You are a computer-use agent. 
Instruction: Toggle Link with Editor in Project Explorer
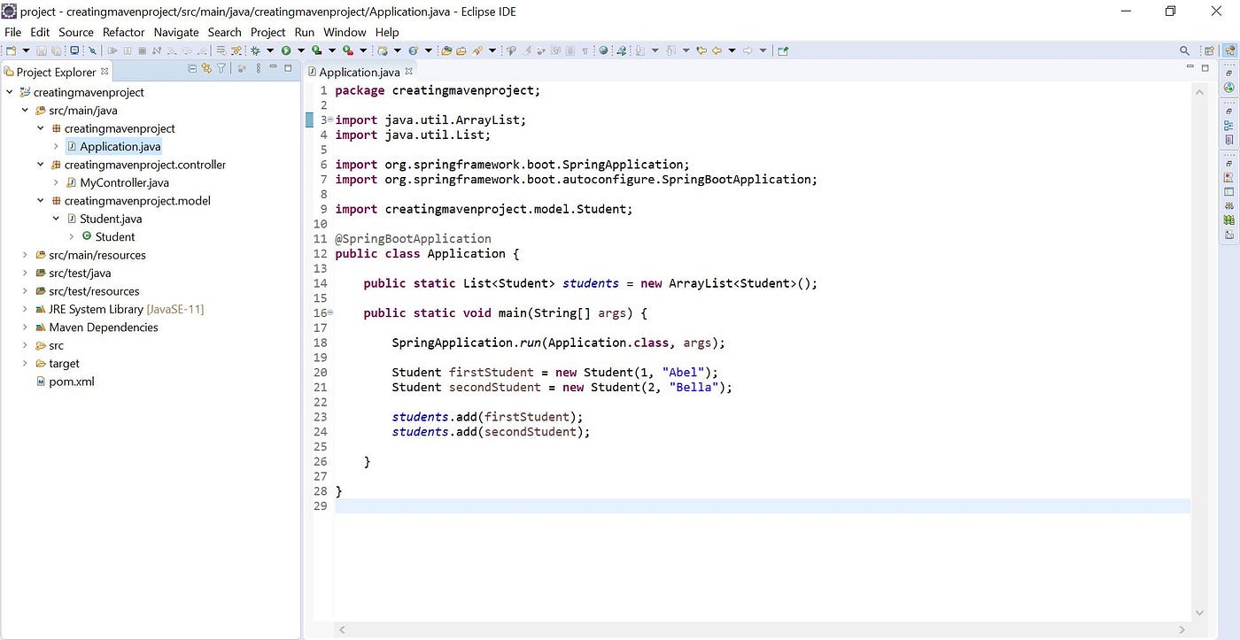[206, 68]
